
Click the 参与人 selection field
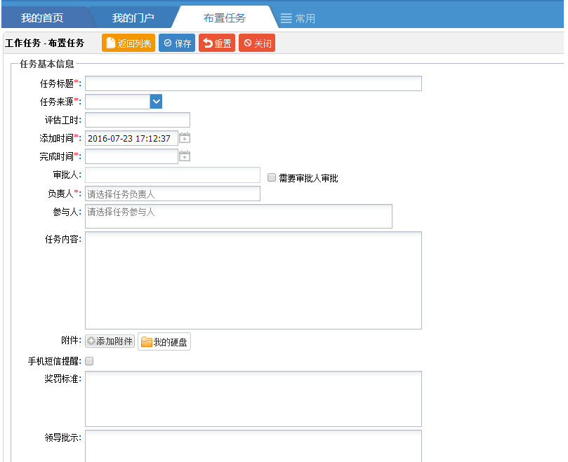coord(239,217)
